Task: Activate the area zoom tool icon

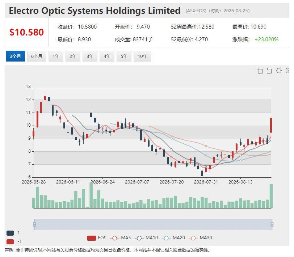Action: (x=260, y=71)
